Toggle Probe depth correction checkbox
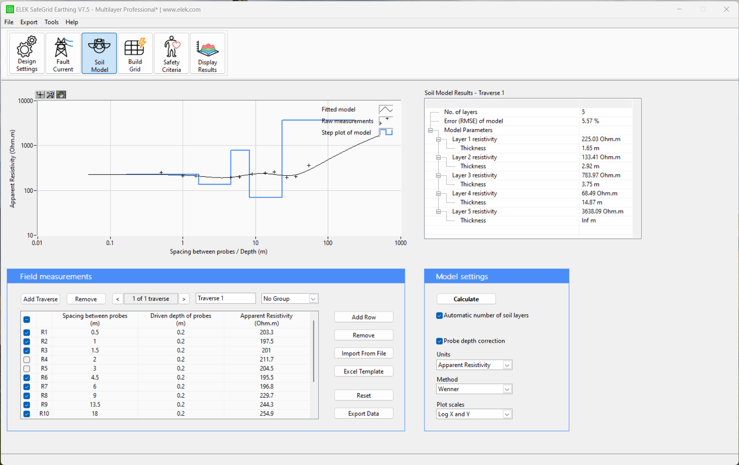The height and width of the screenshot is (465, 739). (439, 341)
